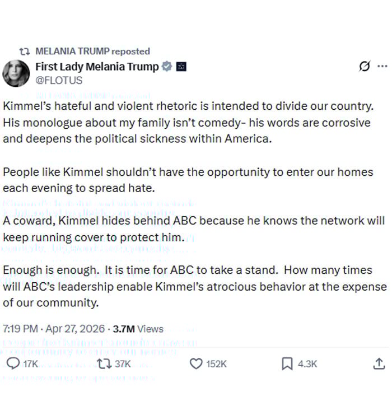Go to the @FLOTUS handle
The image size is (392, 420).
click(x=59, y=80)
